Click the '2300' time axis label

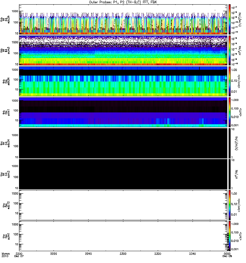[123, 253]
